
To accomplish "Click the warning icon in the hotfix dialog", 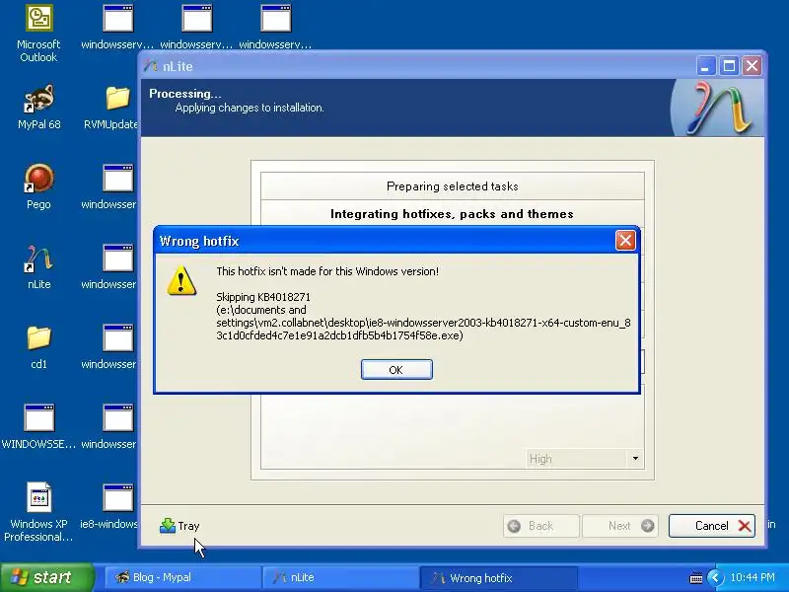I will [181, 280].
